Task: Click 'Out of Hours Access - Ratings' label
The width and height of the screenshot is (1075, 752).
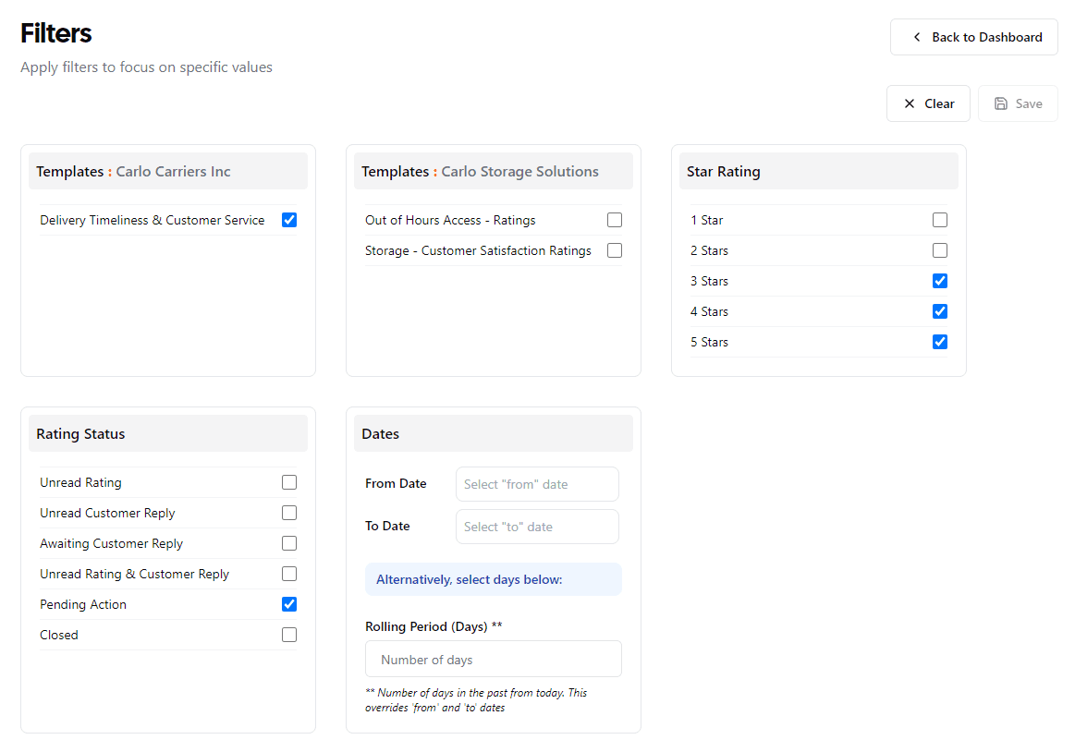Action: click(x=450, y=220)
